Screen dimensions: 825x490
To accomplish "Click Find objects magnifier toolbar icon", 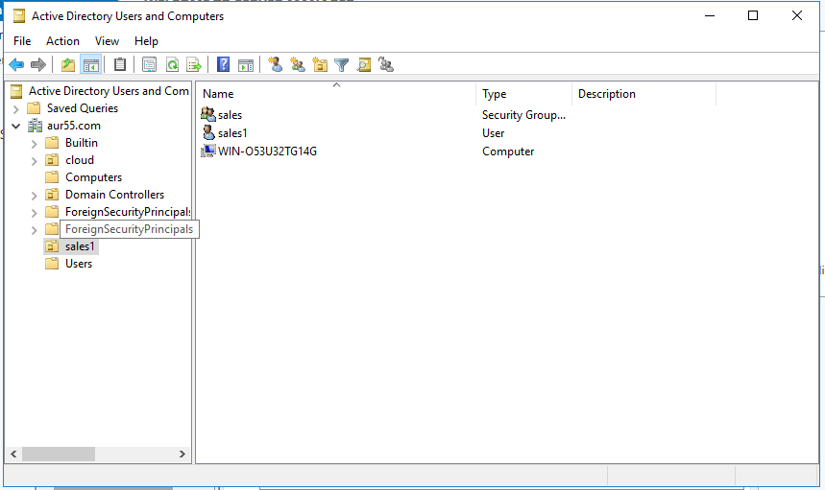I will [x=364, y=64].
